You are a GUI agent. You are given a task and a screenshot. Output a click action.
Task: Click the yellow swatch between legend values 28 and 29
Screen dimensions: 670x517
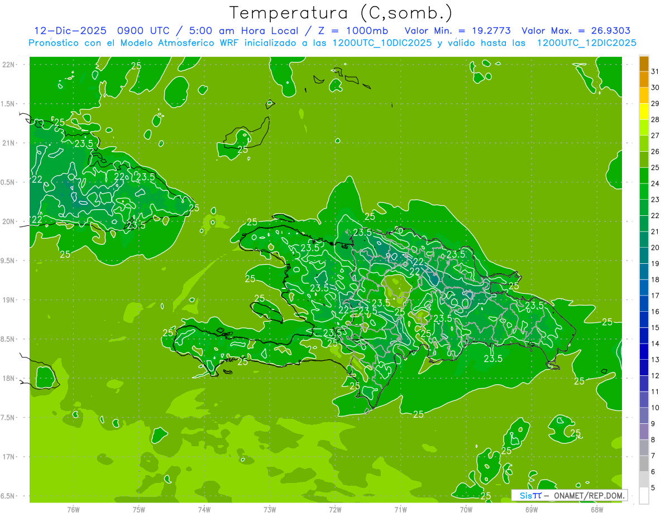tap(644, 112)
